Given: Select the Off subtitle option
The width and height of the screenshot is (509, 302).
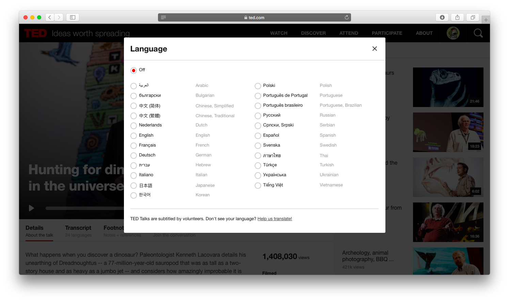Looking at the screenshot, I should tap(134, 70).
